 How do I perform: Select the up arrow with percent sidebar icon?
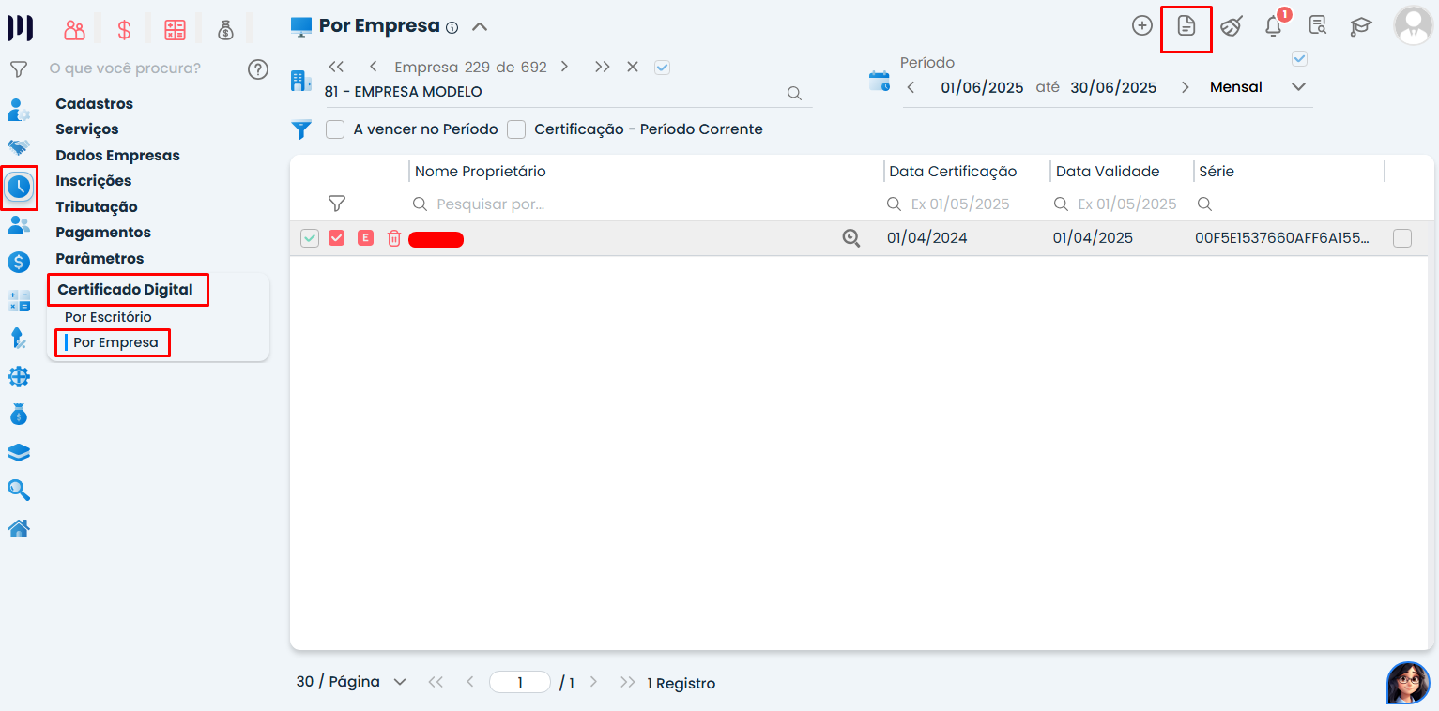click(19, 339)
